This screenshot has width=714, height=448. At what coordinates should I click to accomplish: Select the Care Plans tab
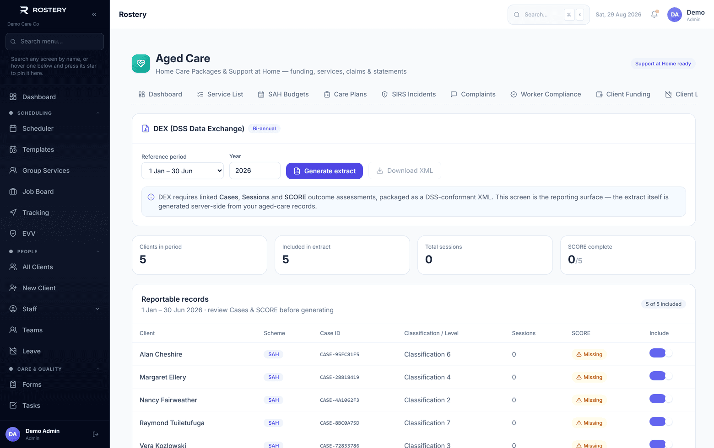click(345, 94)
